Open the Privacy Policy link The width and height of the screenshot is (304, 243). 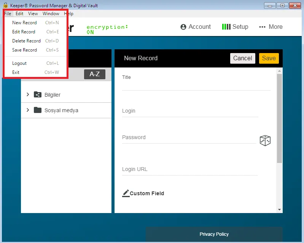click(214, 234)
